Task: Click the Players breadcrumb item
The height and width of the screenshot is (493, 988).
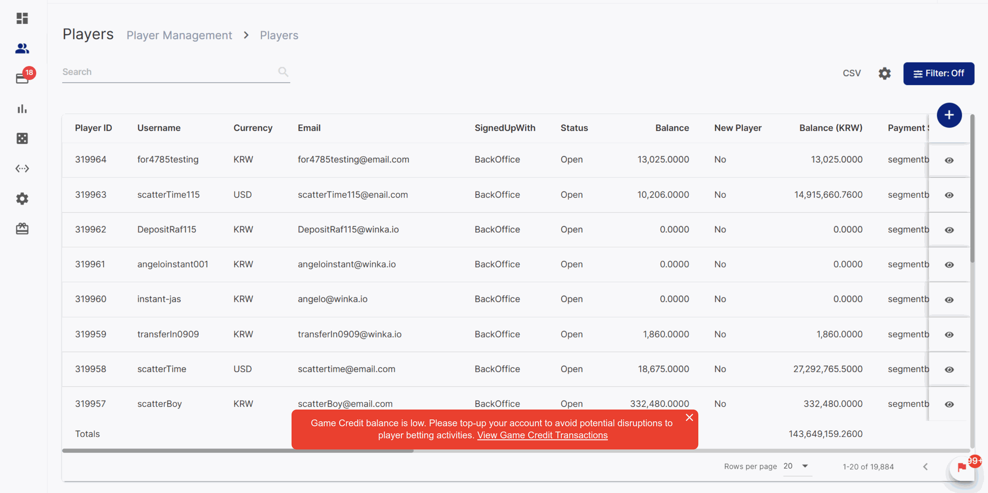Action: click(x=279, y=35)
